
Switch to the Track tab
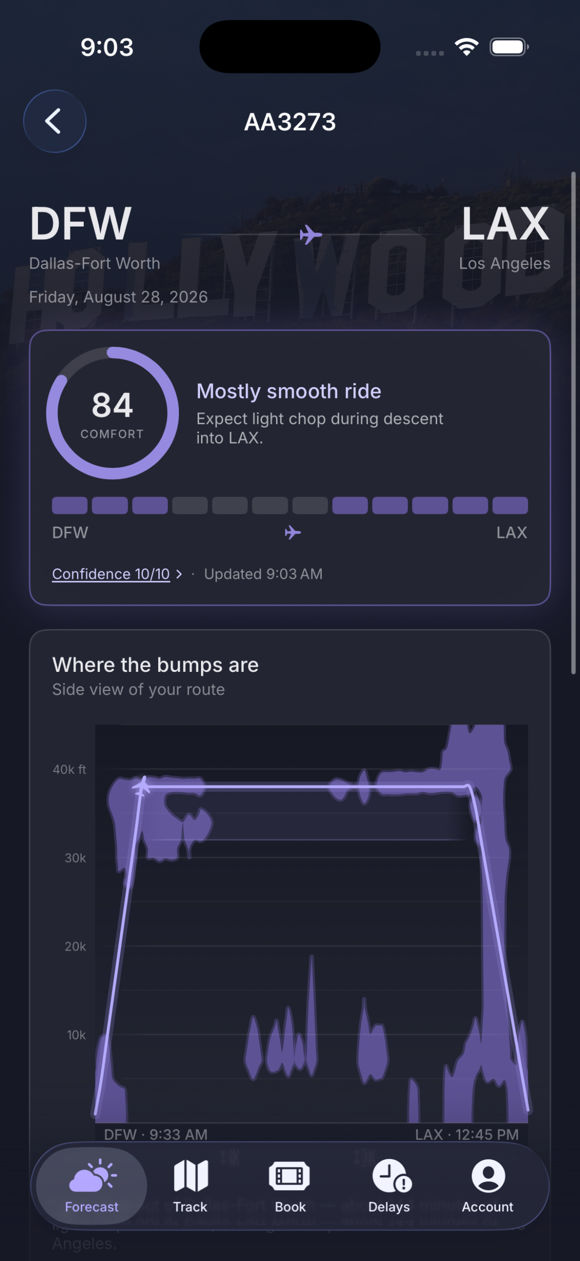click(190, 1186)
